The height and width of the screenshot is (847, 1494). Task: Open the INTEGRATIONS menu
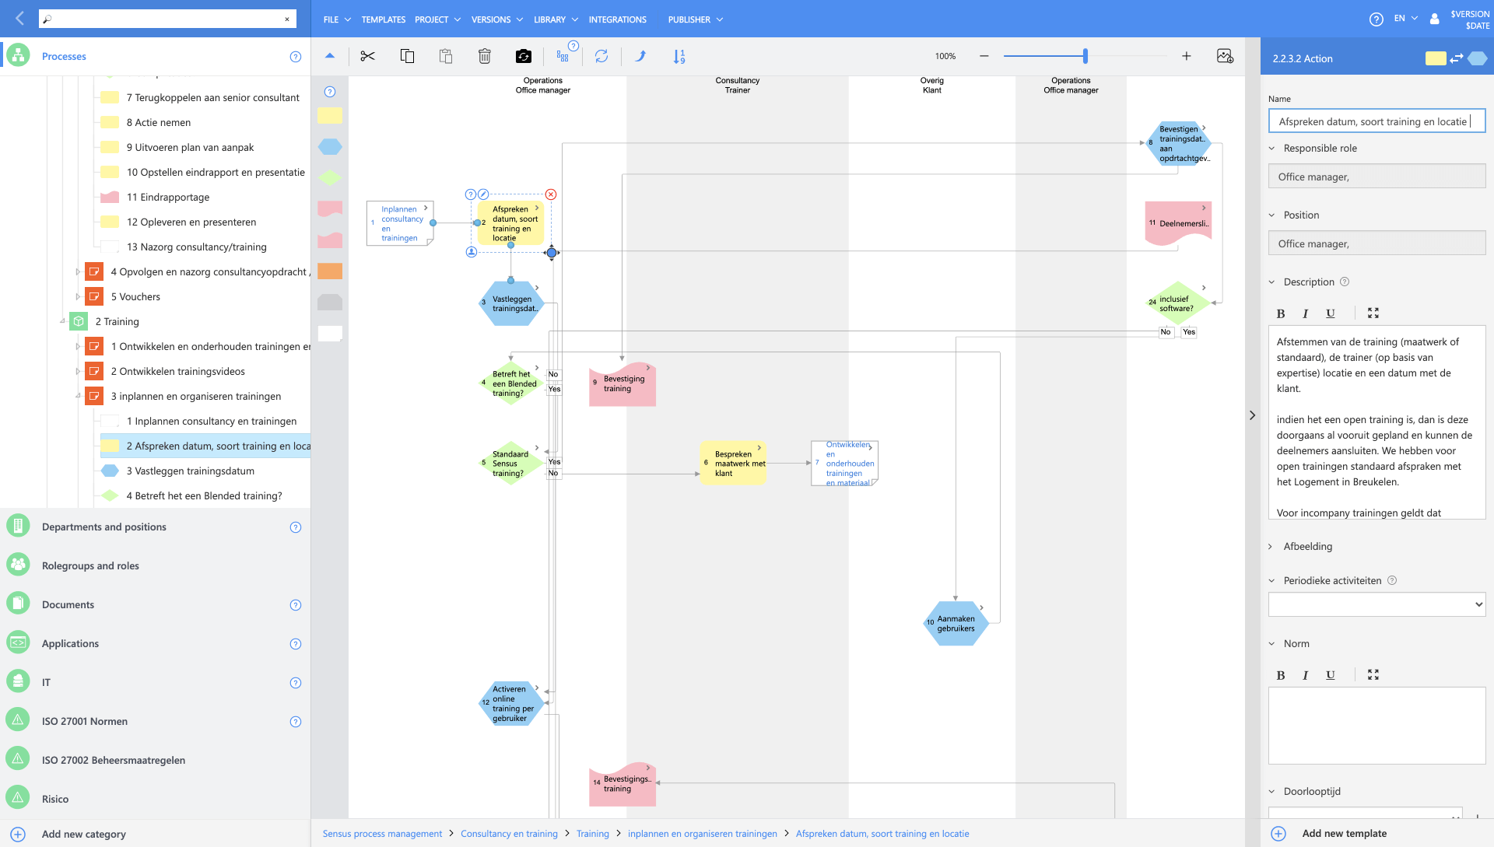click(x=618, y=19)
